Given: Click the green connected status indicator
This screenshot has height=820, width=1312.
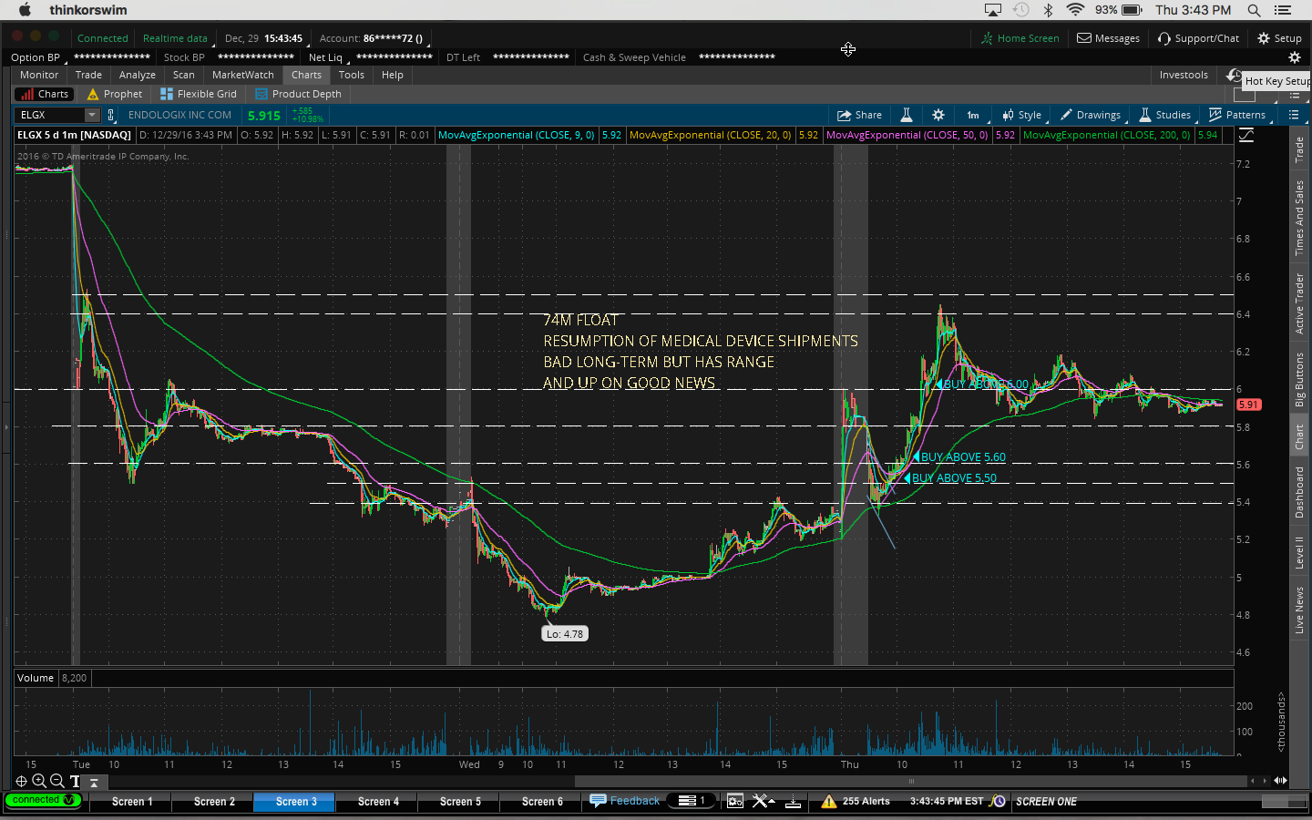Looking at the screenshot, I should point(42,800).
